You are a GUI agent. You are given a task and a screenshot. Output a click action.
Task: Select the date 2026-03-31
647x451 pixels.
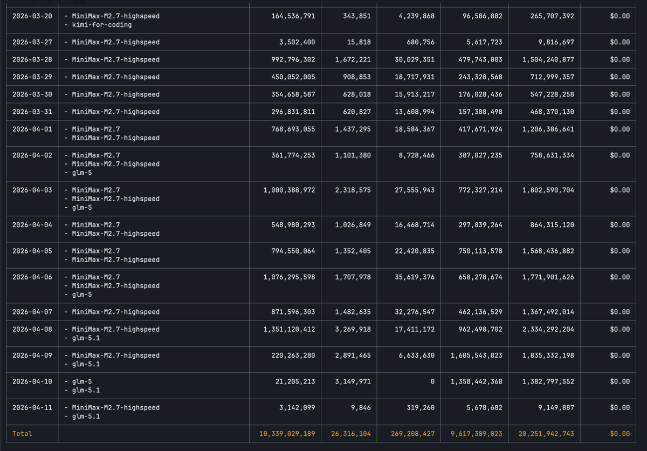(32, 112)
